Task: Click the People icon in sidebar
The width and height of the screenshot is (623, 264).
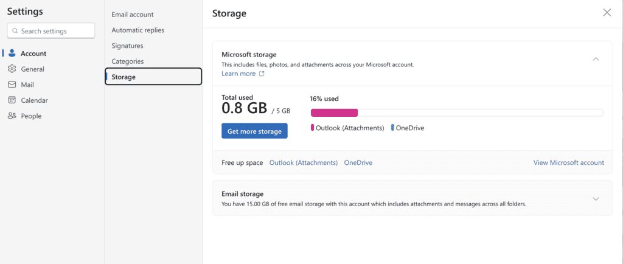Action: click(12, 116)
